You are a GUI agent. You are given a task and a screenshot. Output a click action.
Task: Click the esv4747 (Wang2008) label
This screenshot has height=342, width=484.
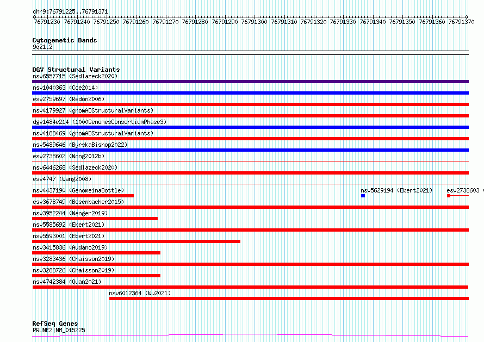click(x=62, y=179)
